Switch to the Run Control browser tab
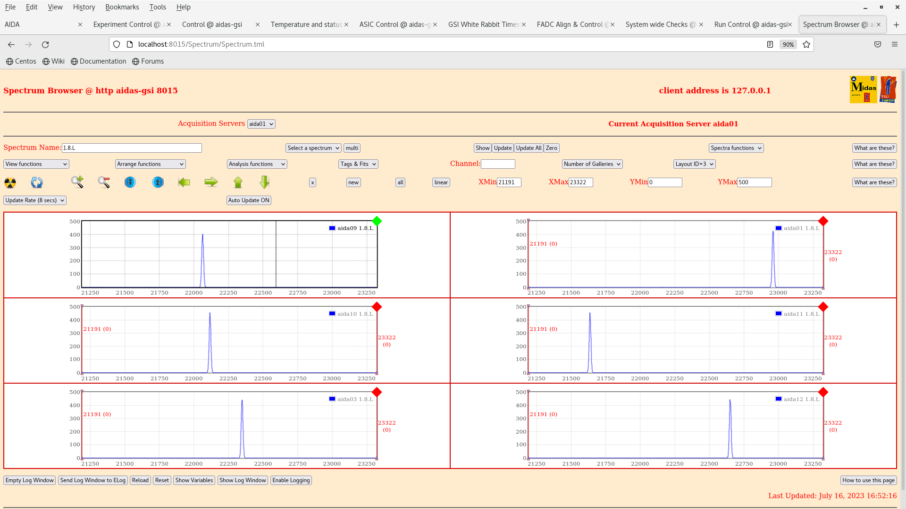Viewport: 906px width, 509px height. pos(750,25)
